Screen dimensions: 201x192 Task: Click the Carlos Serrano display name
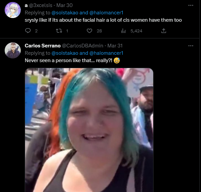point(42,46)
